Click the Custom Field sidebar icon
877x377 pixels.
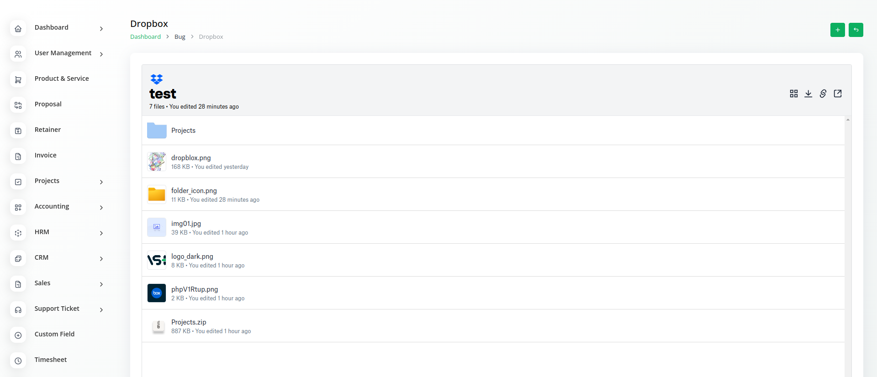[18, 335]
